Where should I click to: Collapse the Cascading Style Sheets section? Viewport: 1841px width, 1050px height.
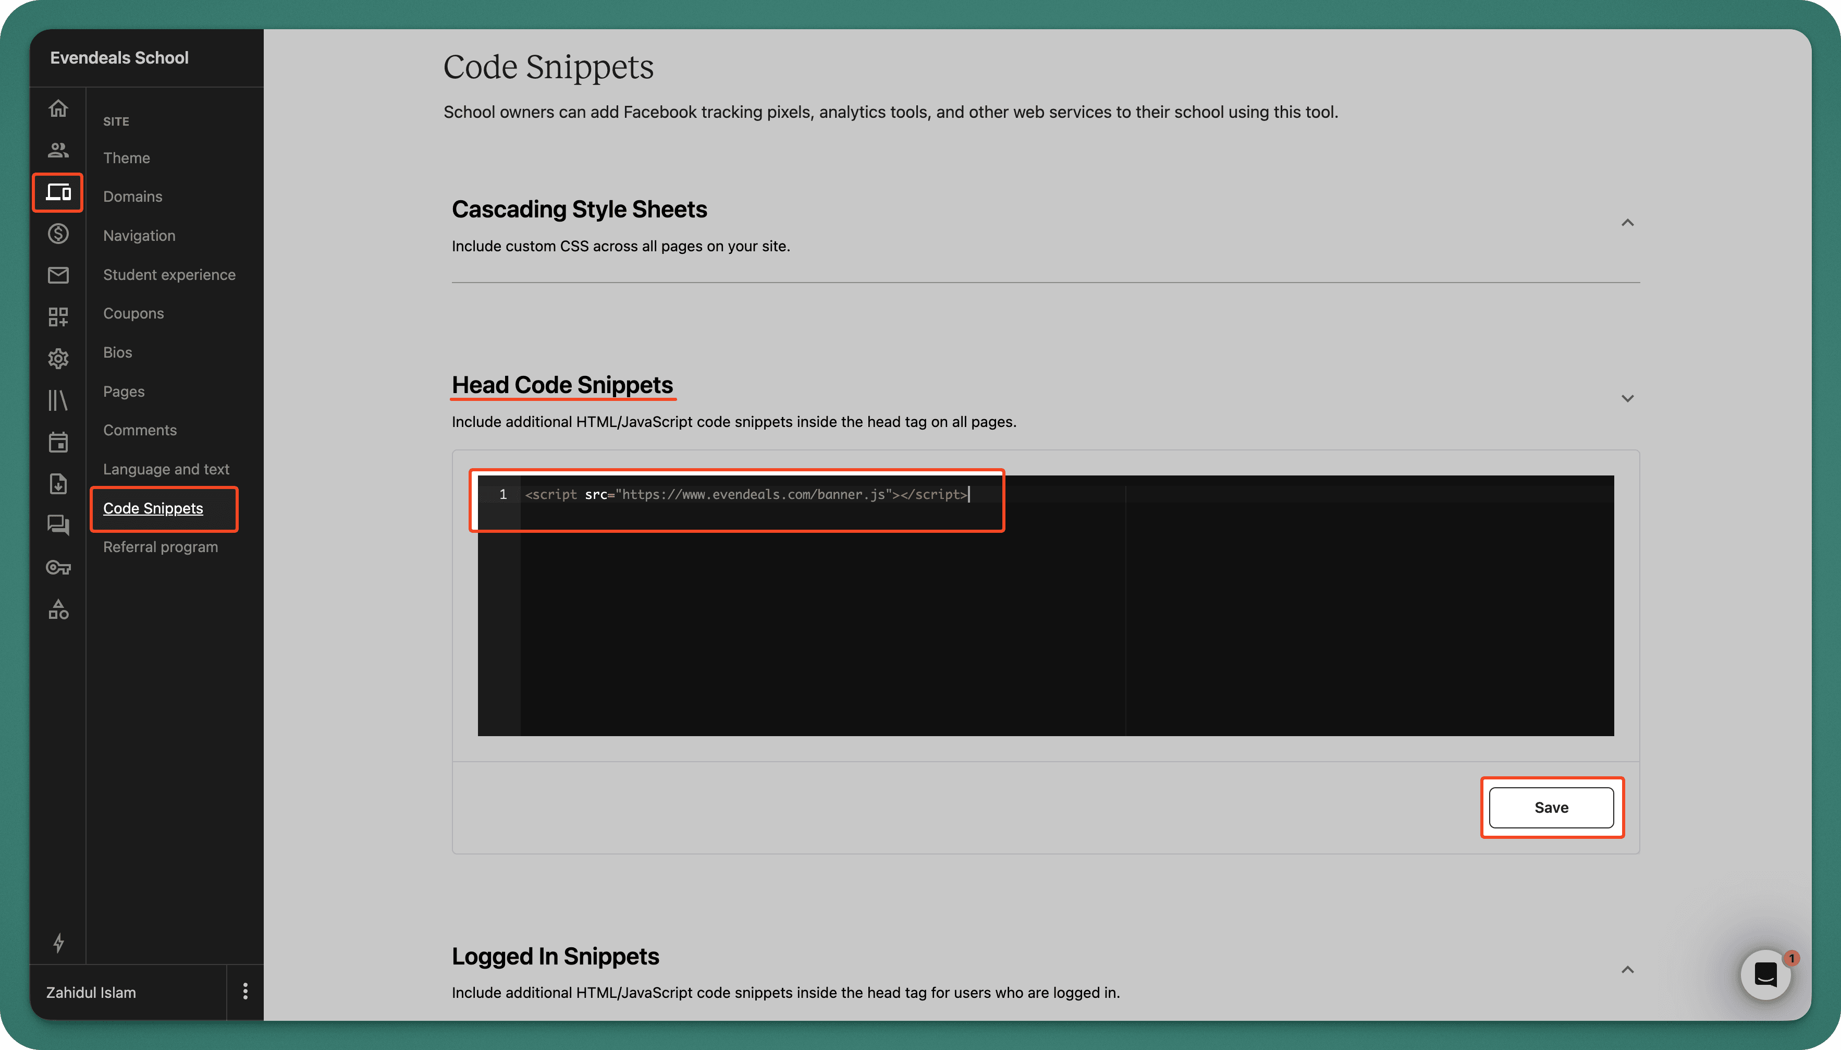pyautogui.click(x=1628, y=223)
